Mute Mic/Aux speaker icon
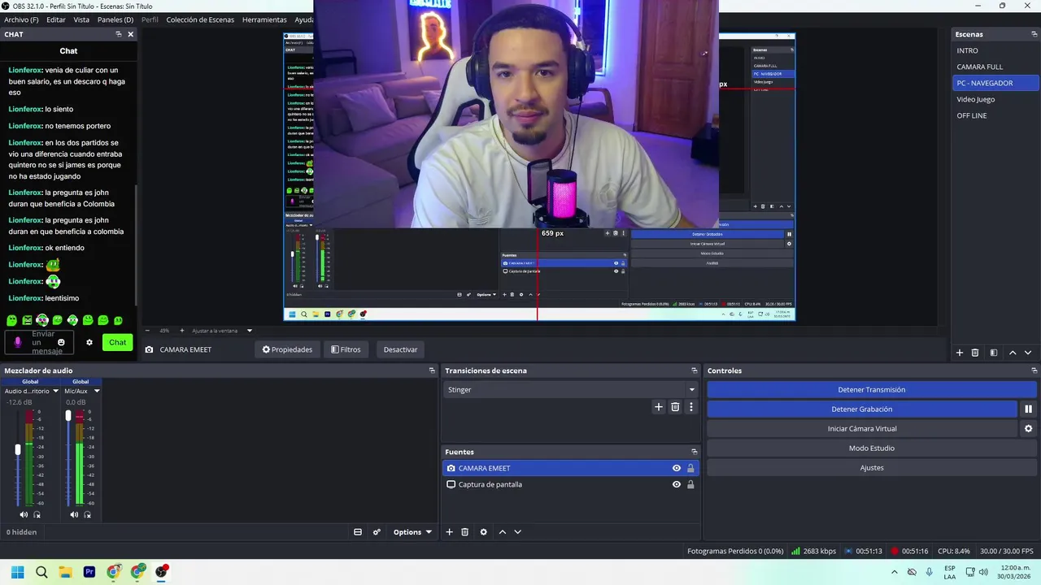1041x585 pixels. click(x=74, y=514)
